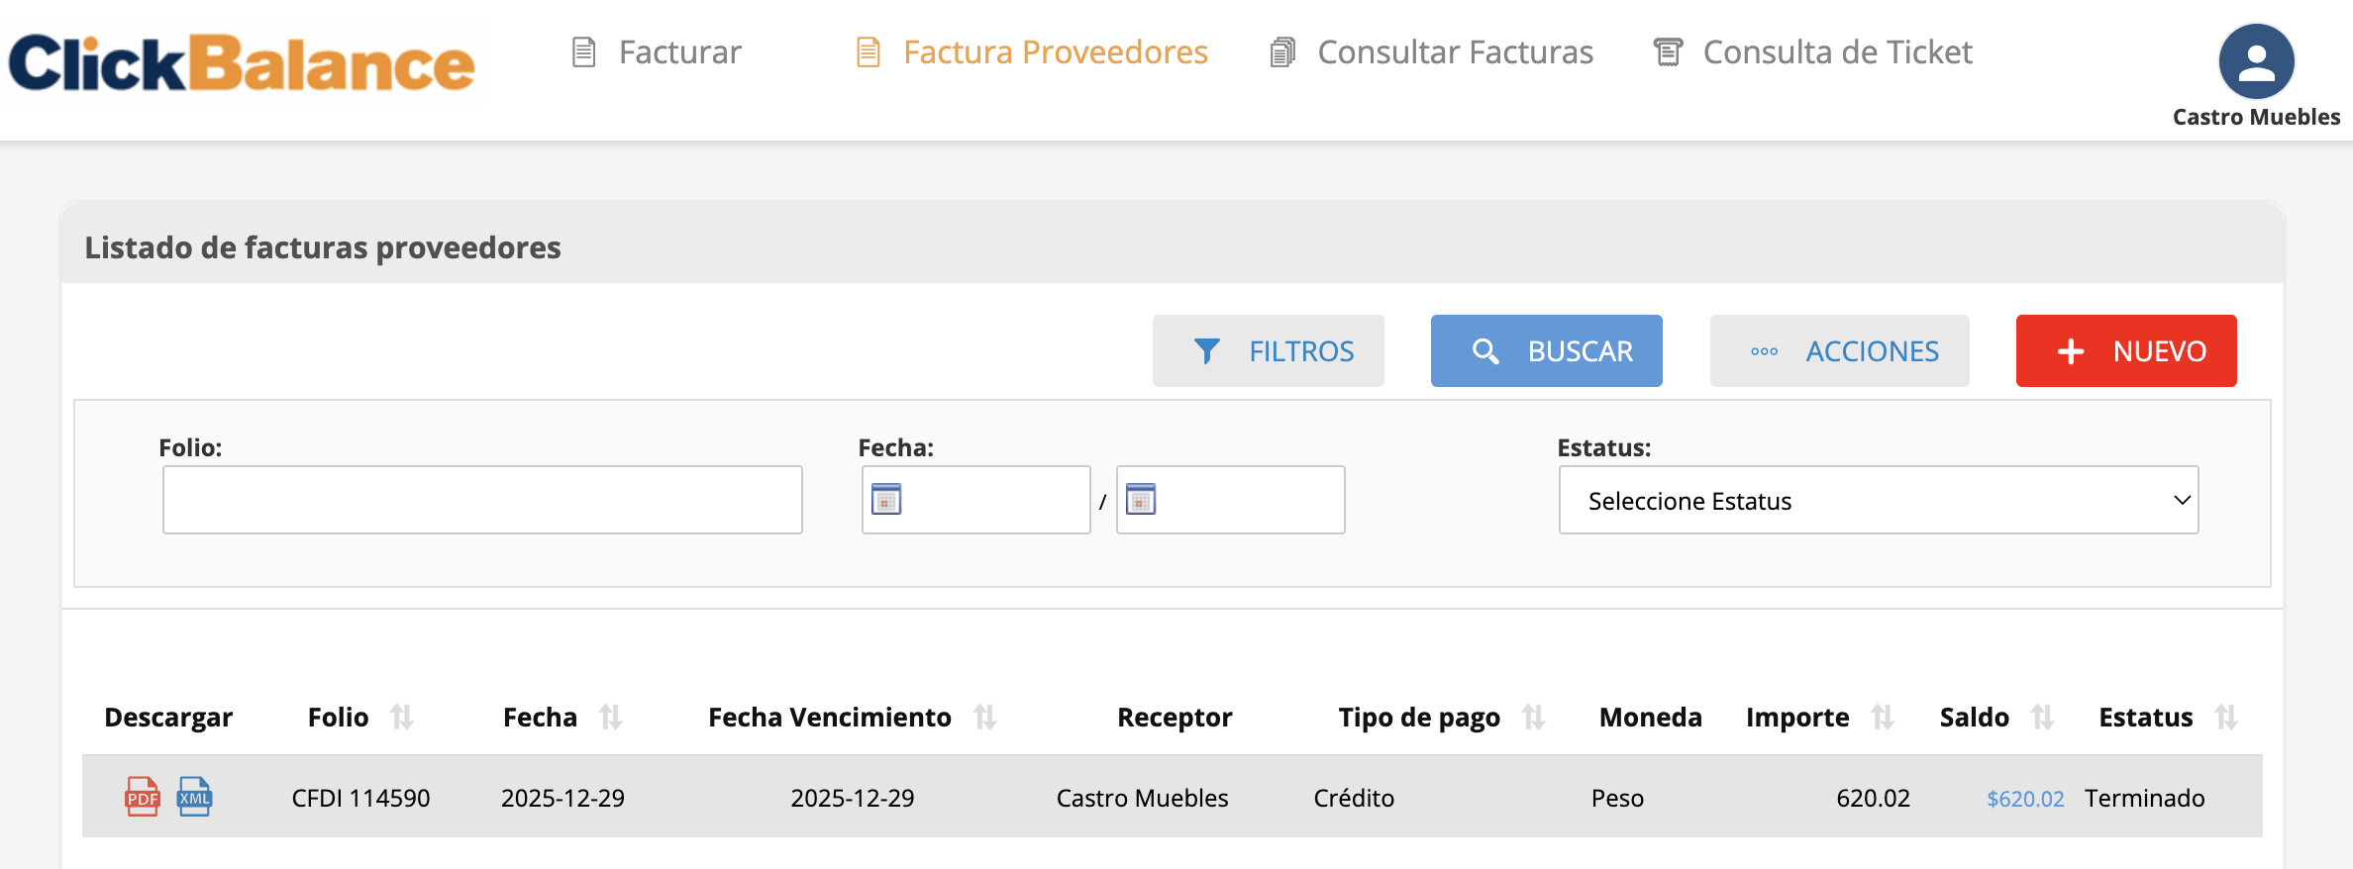Screen dimensions: 2353x869
Task: Click the Castro Muebles user avatar
Action: [2256, 61]
